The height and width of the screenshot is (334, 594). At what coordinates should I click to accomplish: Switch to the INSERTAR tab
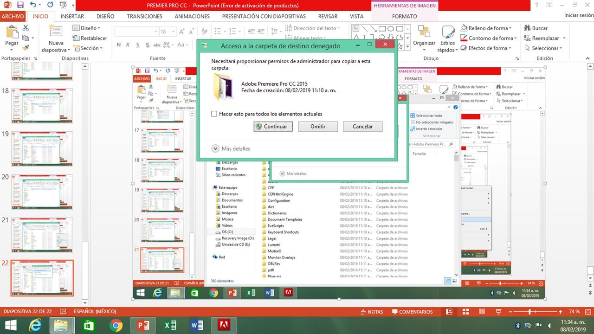point(72,16)
